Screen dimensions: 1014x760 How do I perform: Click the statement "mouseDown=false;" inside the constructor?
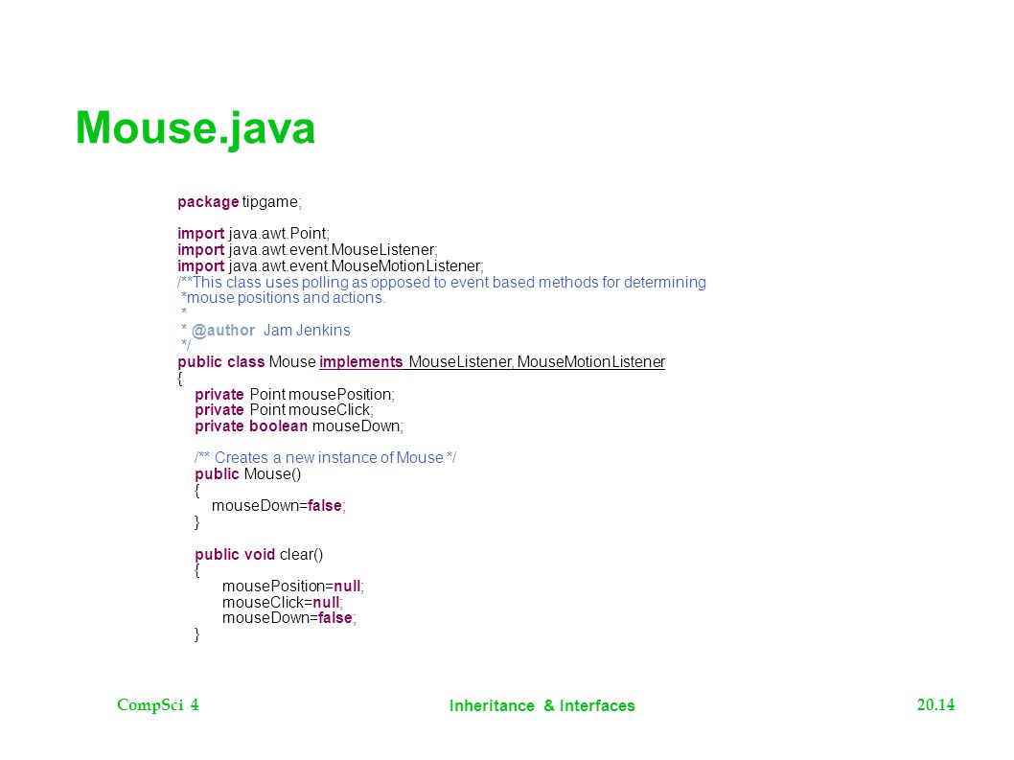click(279, 506)
